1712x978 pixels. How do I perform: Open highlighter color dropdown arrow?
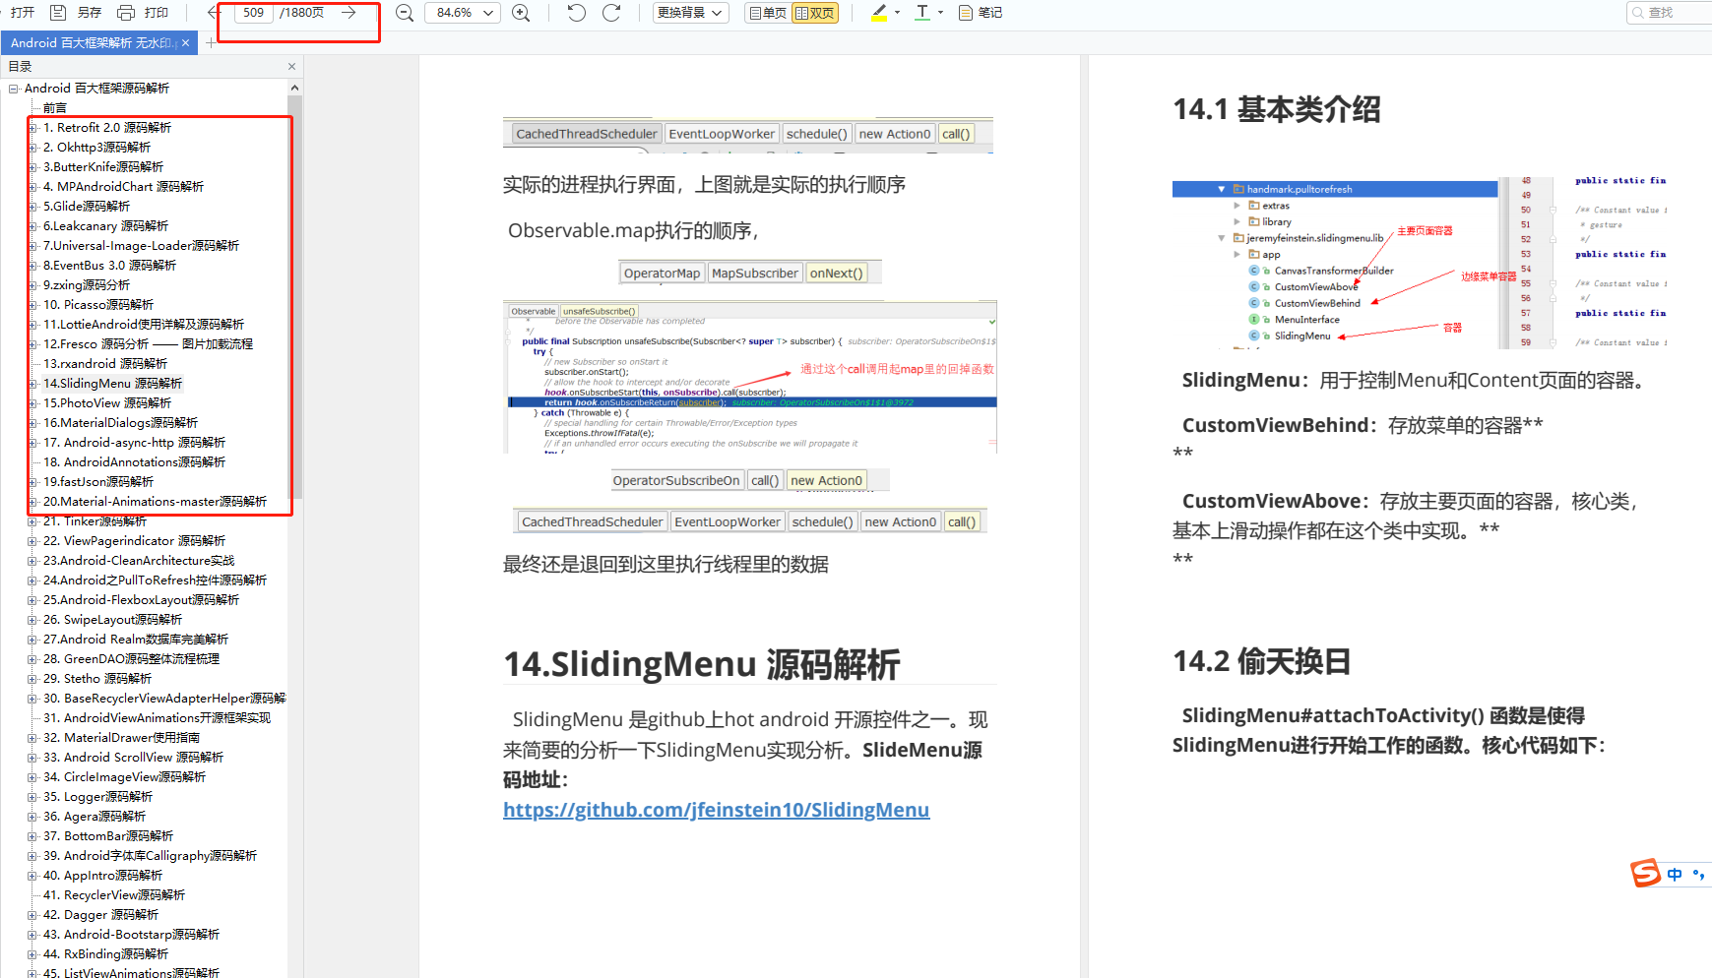tap(897, 13)
